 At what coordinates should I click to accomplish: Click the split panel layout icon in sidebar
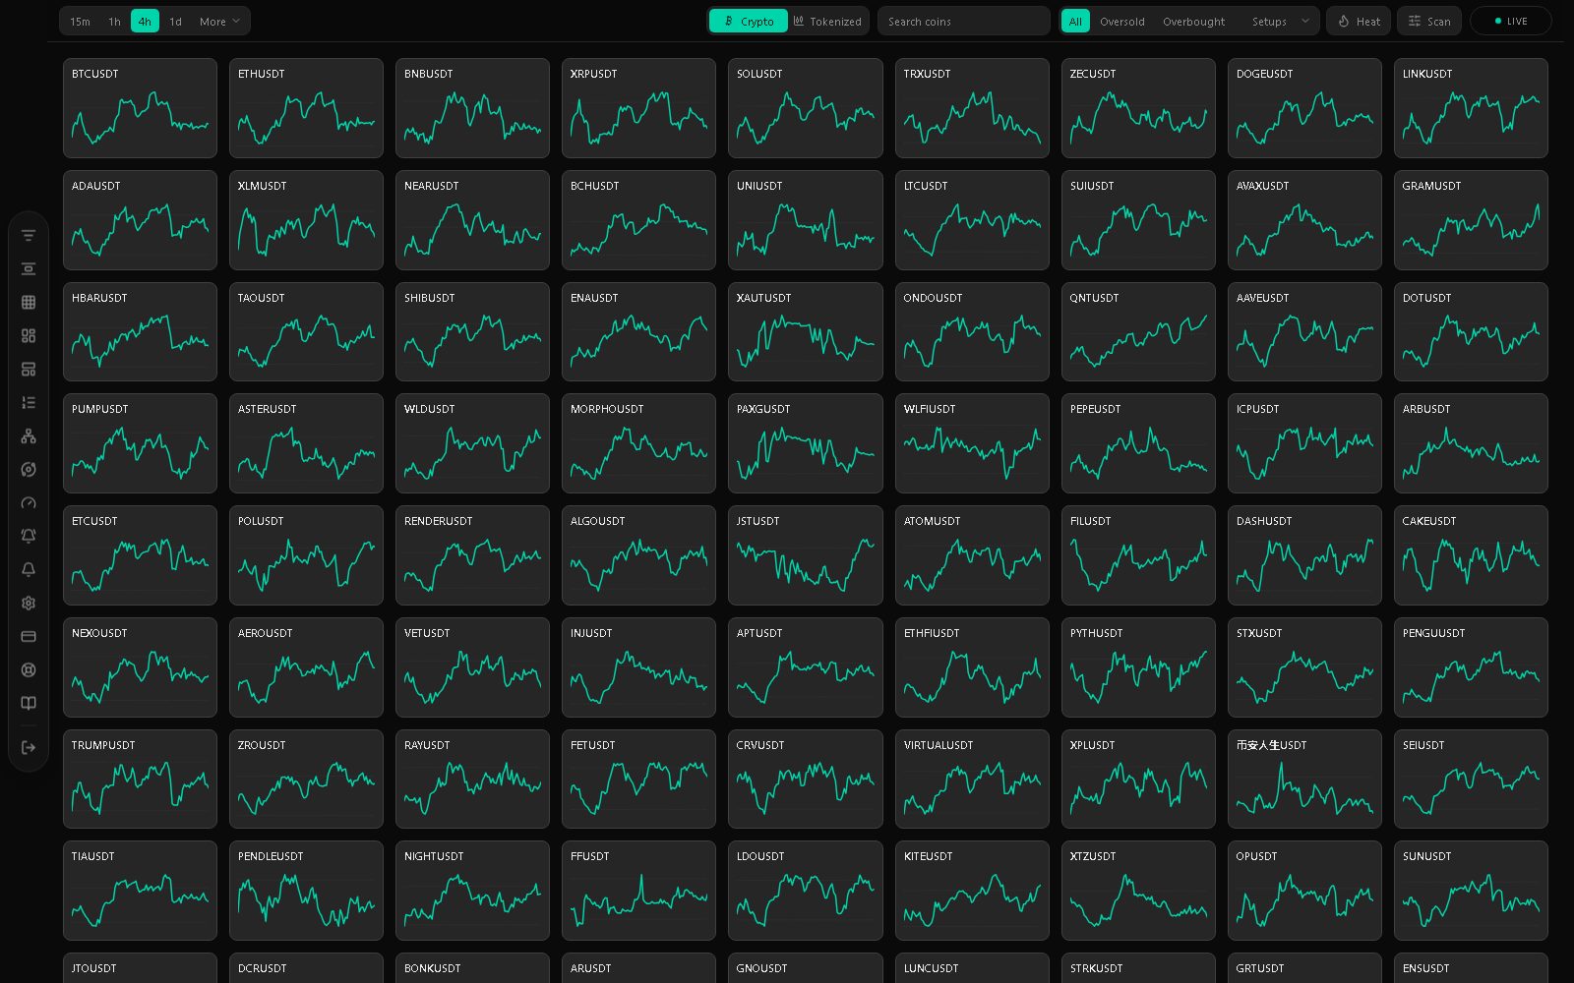(x=29, y=370)
